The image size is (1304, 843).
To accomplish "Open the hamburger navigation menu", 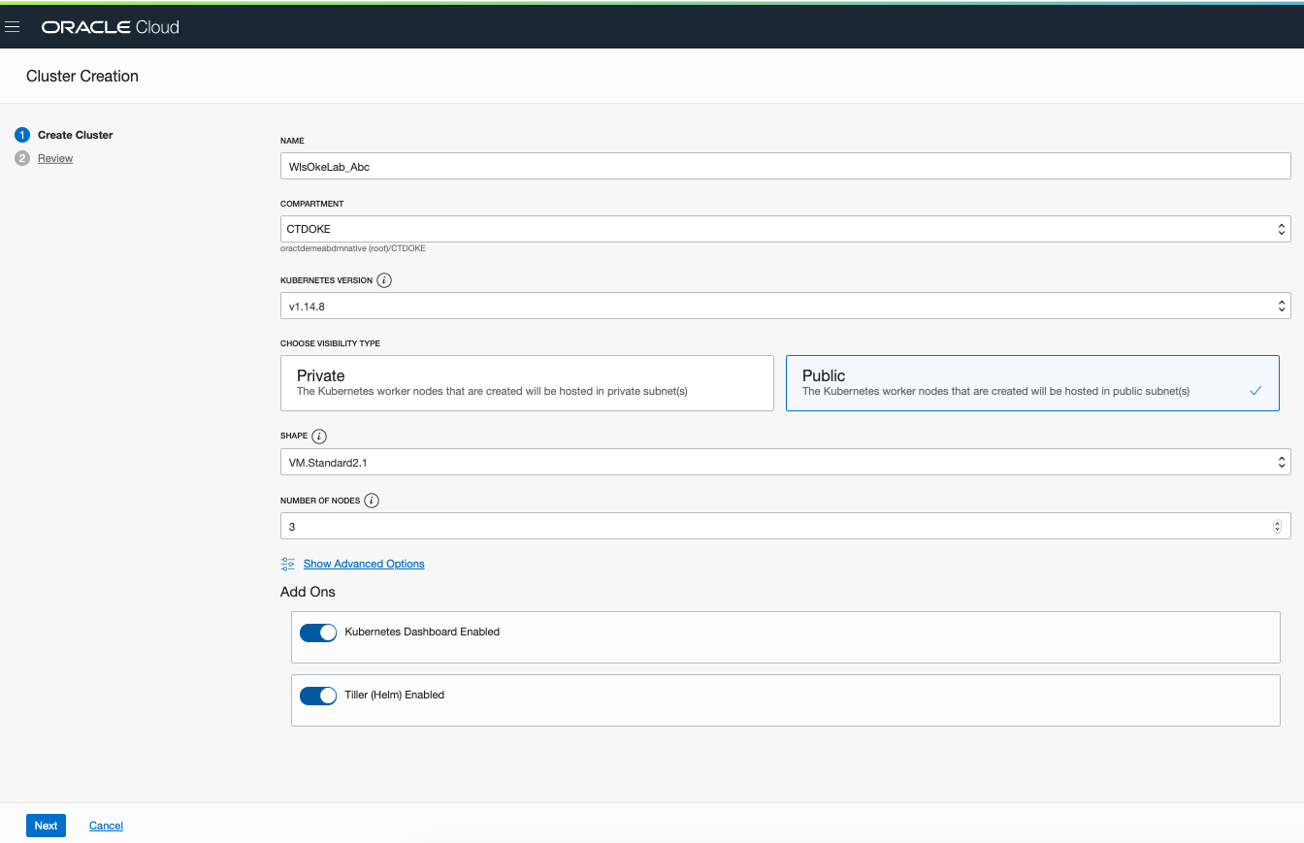I will (x=13, y=27).
